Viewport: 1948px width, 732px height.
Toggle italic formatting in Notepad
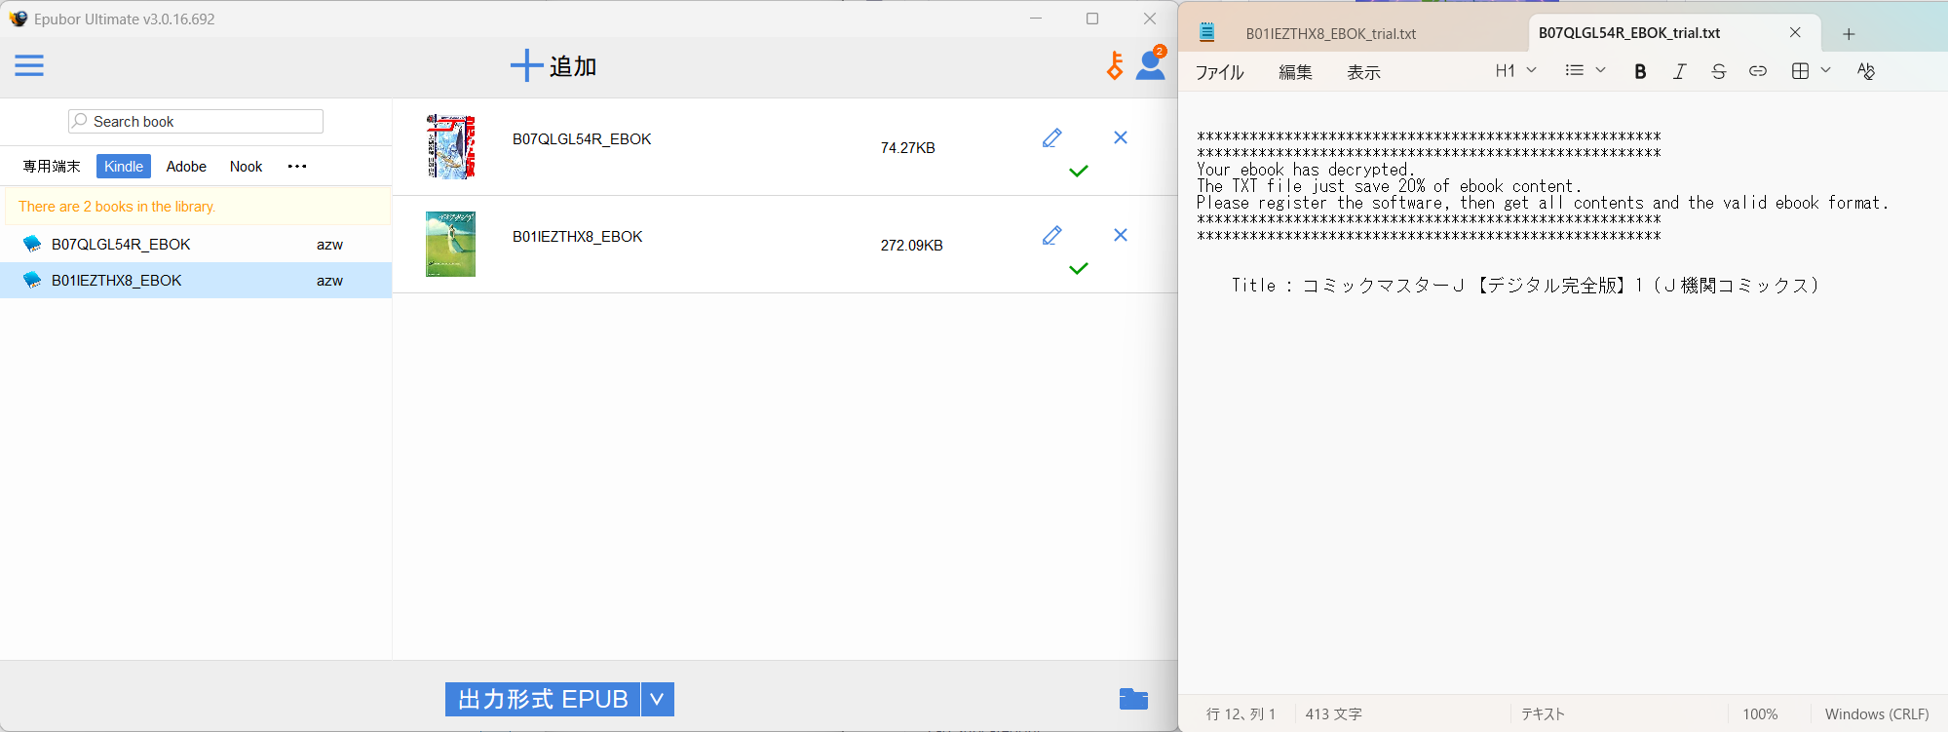point(1679,71)
